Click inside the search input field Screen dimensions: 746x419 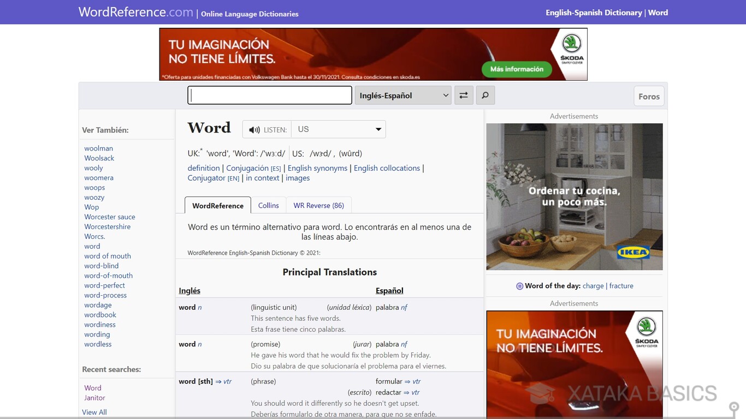pos(269,95)
